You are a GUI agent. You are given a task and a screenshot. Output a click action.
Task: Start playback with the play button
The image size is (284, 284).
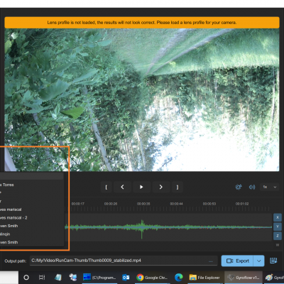pyautogui.click(x=141, y=187)
